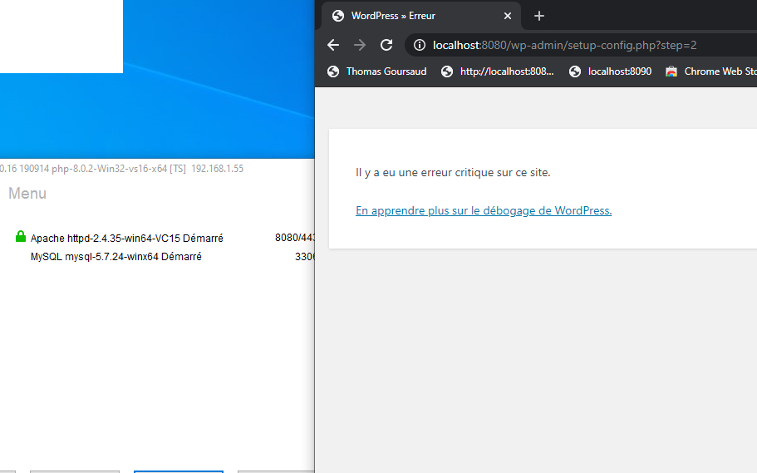Open link about WordPress debugging
Image resolution: width=757 pixels, height=473 pixels.
(484, 210)
